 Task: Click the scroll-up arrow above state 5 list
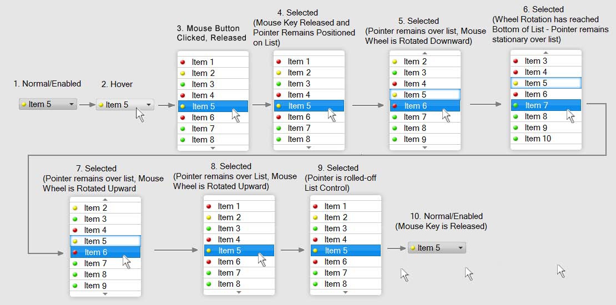pos(425,54)
